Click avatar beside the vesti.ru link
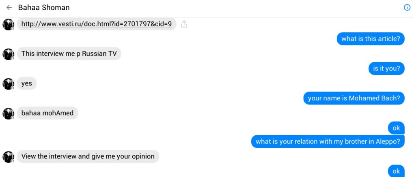This screenshot has height=177, width=414. (8, 24)
